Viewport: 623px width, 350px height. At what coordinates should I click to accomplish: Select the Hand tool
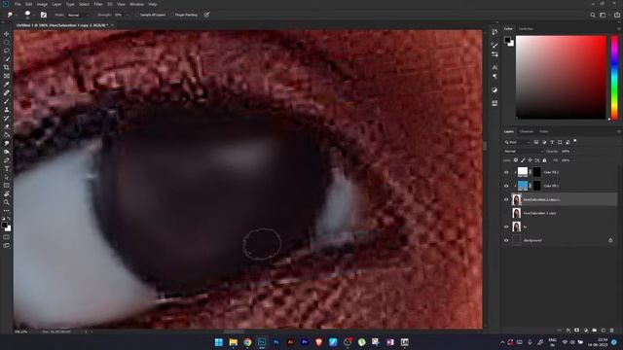(7, 194)
